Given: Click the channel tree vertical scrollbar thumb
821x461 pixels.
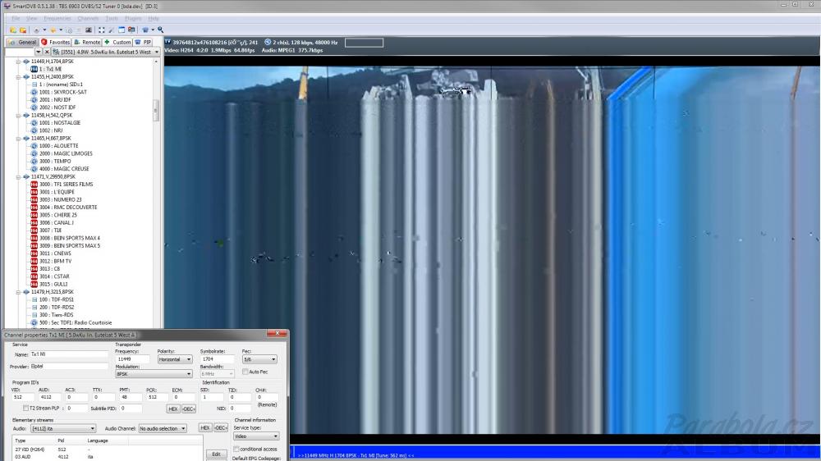Looking at the screenshot, I should point(155,111).
